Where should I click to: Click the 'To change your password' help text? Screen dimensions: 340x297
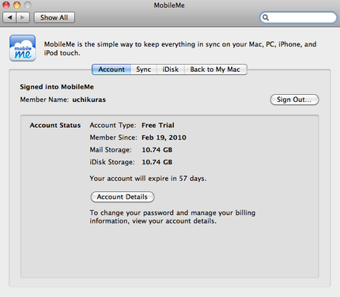tap(172, 216)
